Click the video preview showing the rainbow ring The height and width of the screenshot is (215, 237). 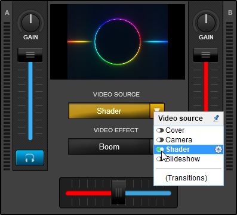coord(118,42)
